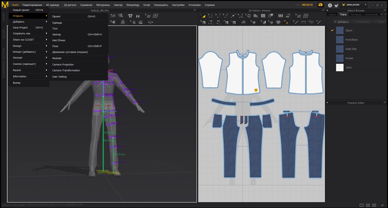
Task: Open help via question mark icon
Action: 330,5
